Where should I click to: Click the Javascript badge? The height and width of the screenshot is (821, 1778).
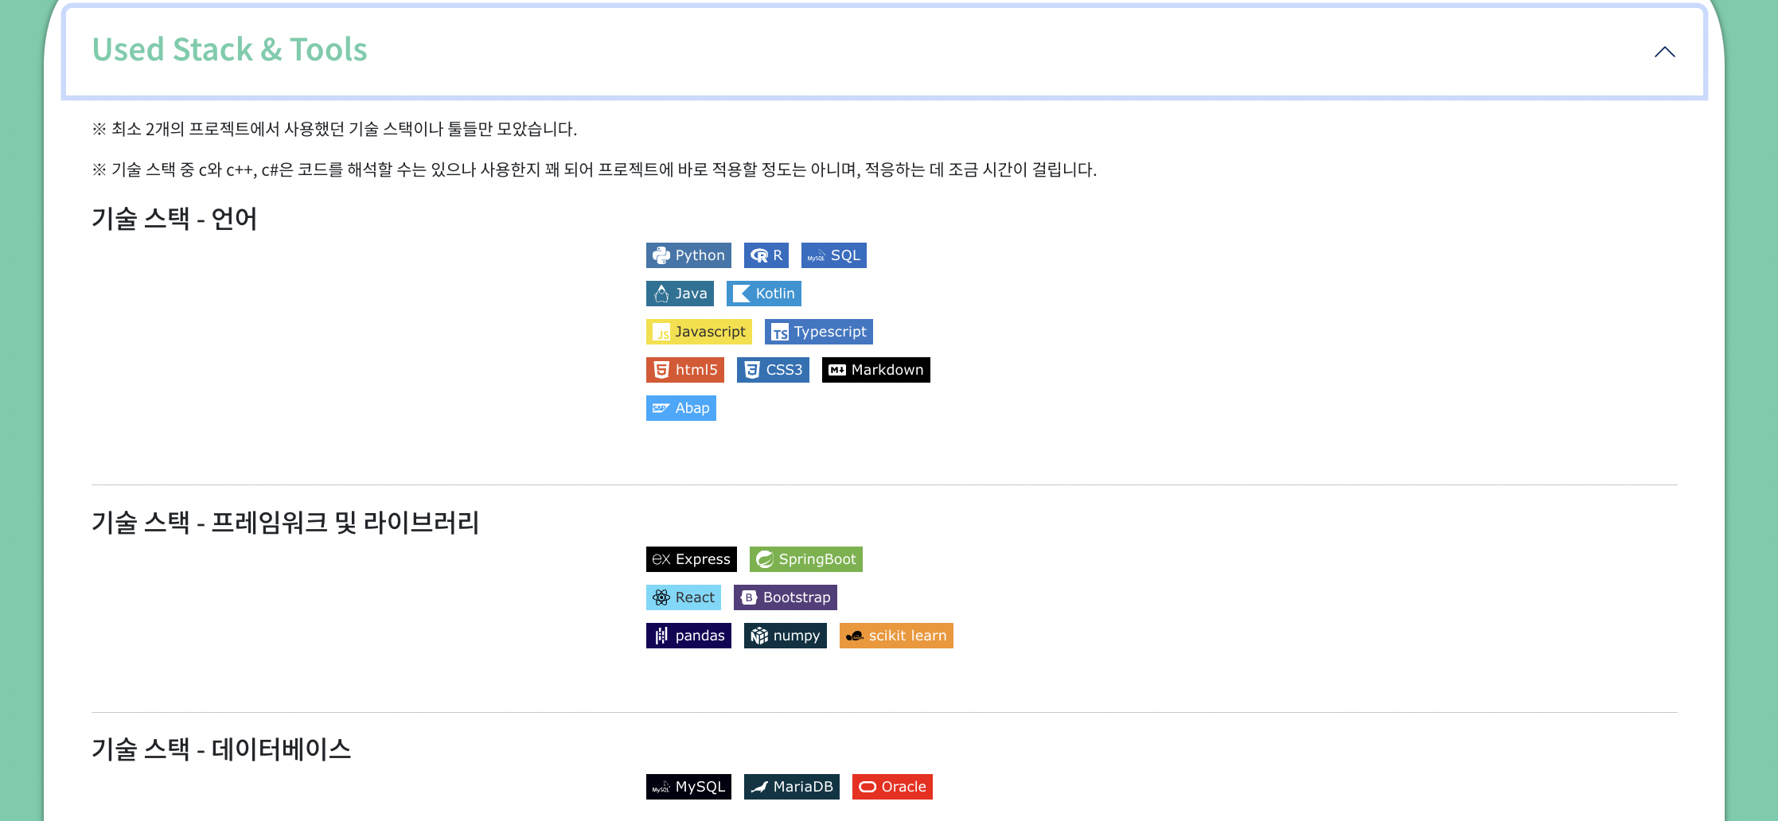(x=699, y=332)
